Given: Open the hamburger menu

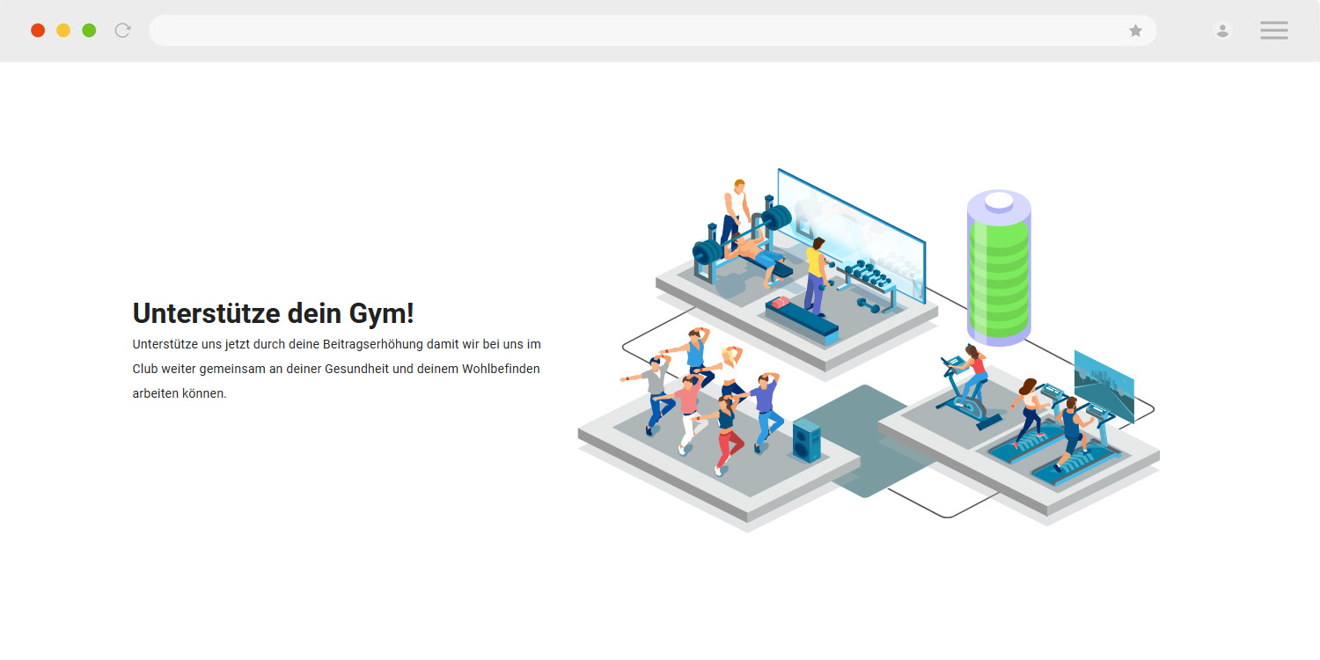Looking at the screenshot, I should click(1274, 31).
